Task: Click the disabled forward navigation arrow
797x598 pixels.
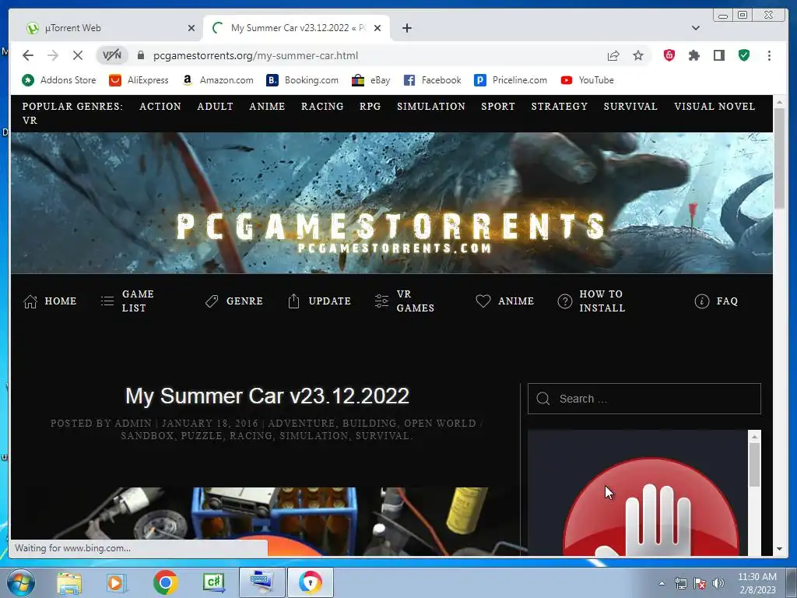Action: tap(52, 55)
